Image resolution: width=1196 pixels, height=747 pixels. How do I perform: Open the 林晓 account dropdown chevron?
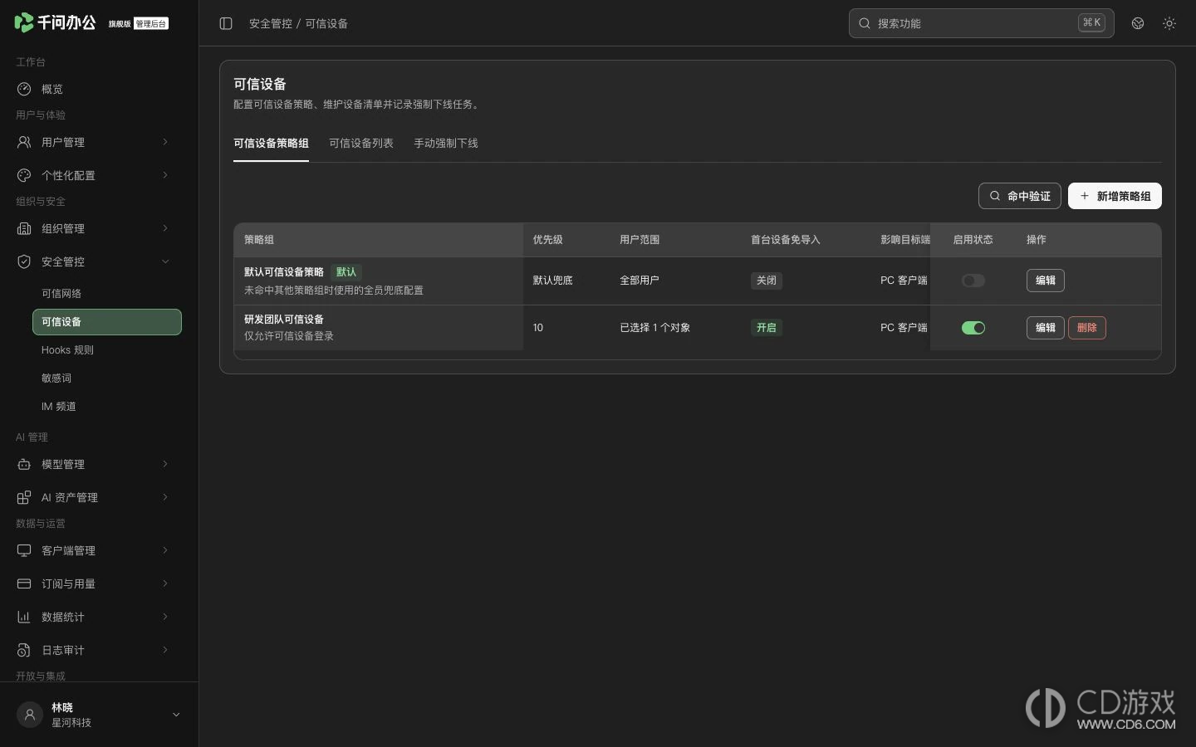pyautogui.click(x=176, y=715)
